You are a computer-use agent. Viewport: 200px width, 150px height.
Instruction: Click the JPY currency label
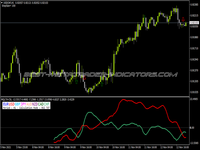(23, 104)
